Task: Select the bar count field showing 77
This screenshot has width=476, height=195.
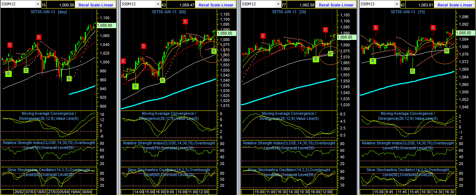Action: 284,5
